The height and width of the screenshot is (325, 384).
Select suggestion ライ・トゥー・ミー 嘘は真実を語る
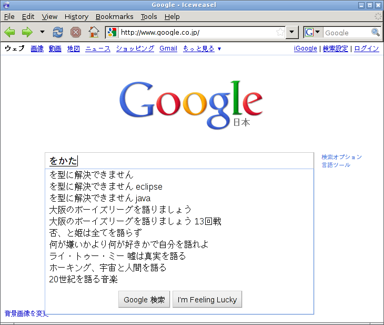(179, 256)
